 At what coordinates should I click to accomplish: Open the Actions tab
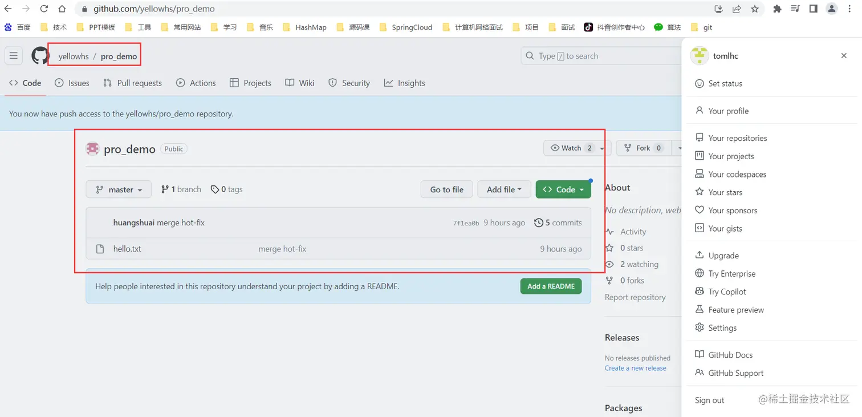196,83
